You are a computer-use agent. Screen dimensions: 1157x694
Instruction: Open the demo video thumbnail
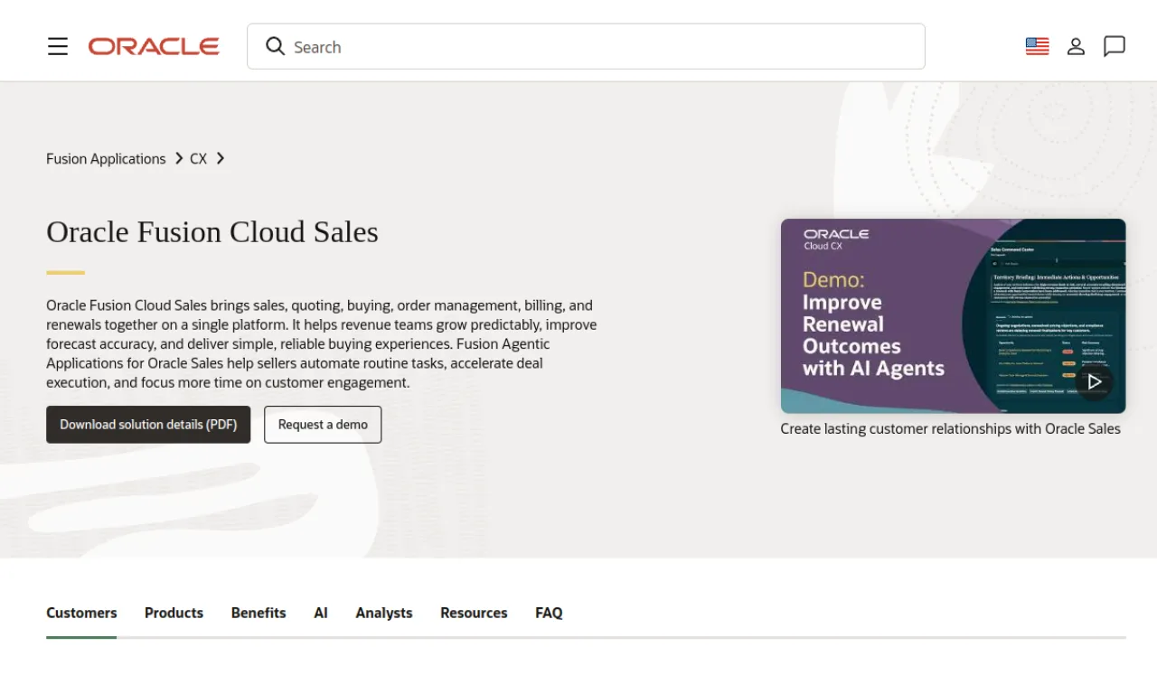pos(953,315)
